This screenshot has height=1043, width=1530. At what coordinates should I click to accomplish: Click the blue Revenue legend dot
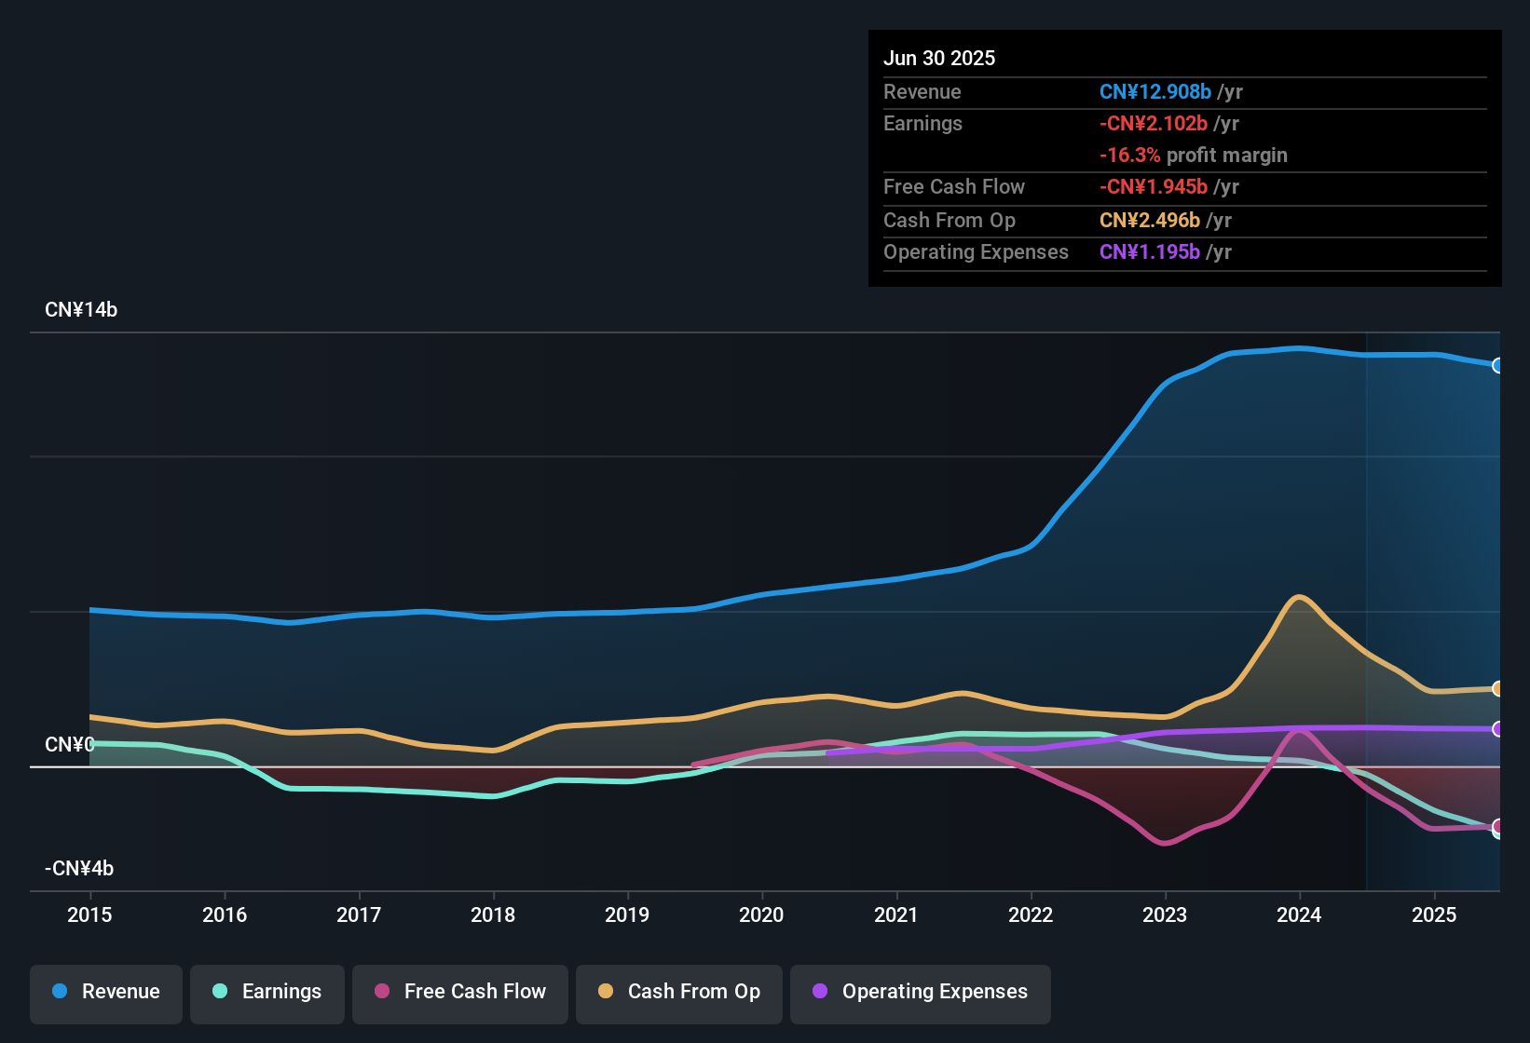click(59, 992)
